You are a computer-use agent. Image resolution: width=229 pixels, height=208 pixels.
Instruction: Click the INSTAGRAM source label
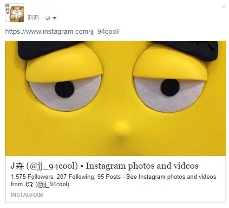27,195
